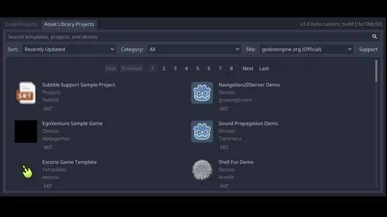Screen dimensions: 387x217
Task: Switch to the Local Projects tab
Action: click(21, 24)
